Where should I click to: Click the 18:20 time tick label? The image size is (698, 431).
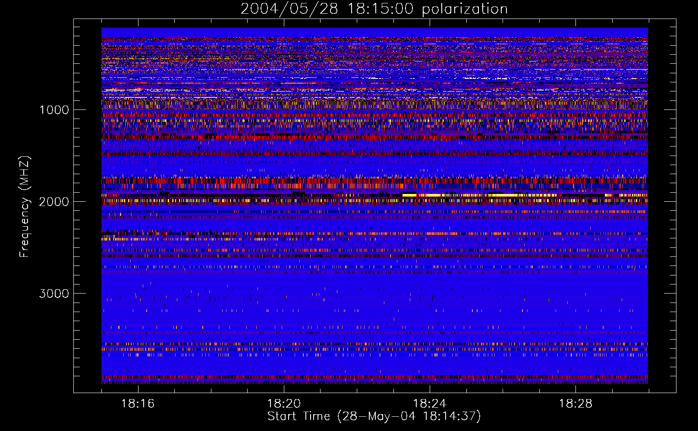click(x=284, y=403)
